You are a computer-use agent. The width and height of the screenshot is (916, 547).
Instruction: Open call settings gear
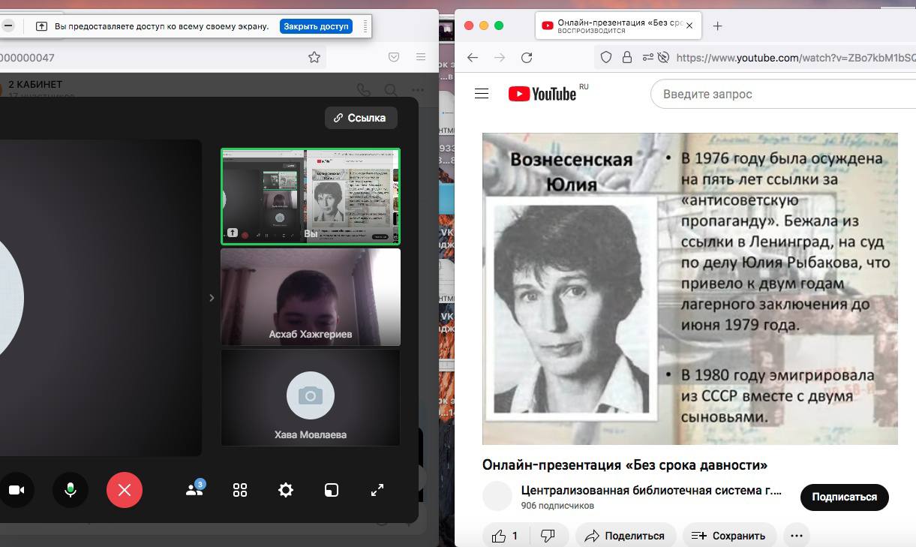[286, 490]
